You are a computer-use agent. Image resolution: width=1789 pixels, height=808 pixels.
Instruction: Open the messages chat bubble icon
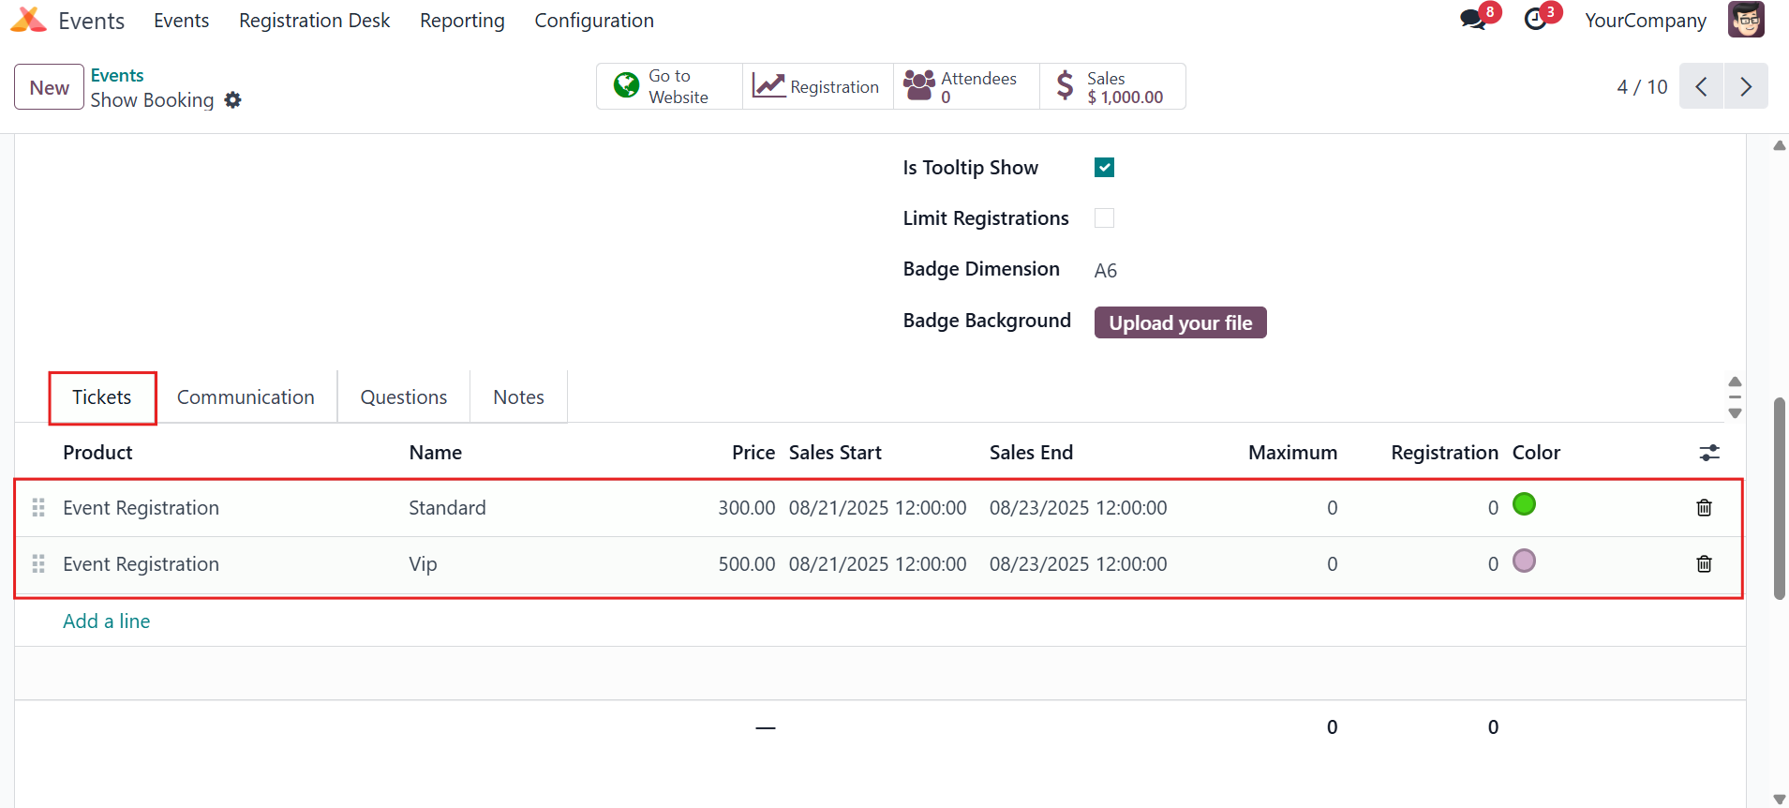click(x=1473, y=20)
